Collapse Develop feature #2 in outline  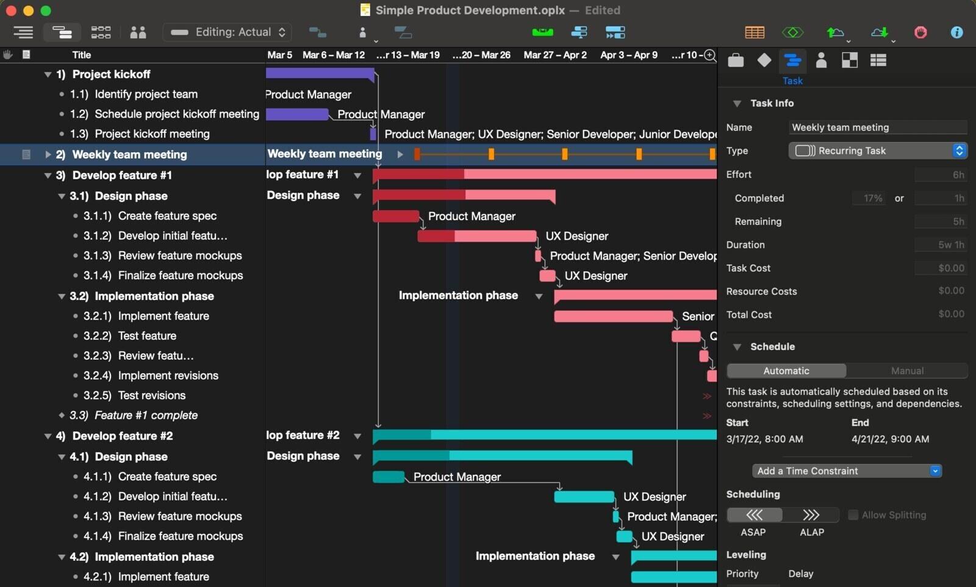[48, 436]
